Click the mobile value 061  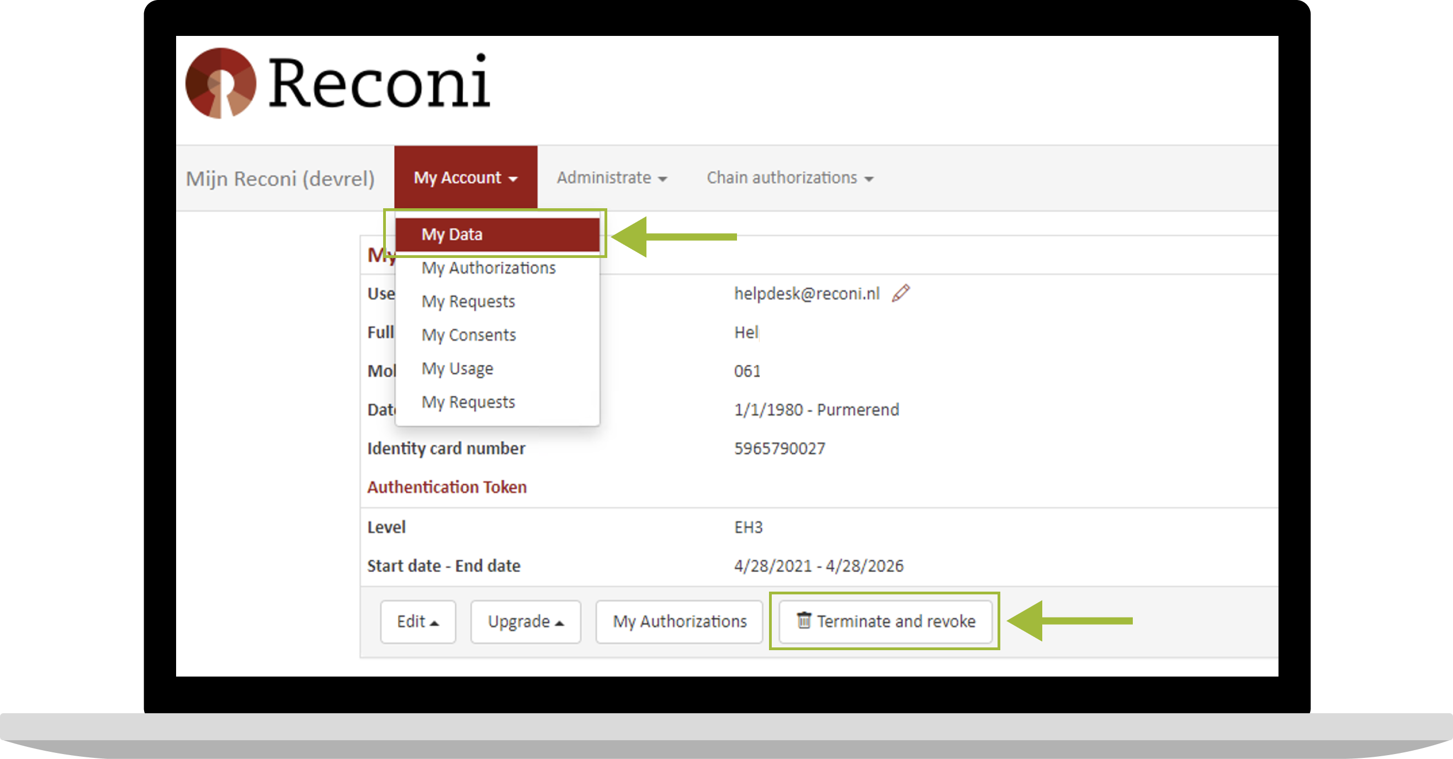747,371
